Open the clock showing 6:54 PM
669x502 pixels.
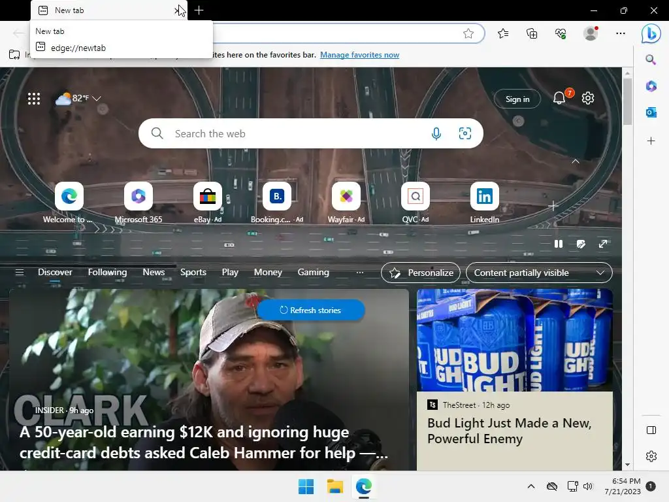623,486
